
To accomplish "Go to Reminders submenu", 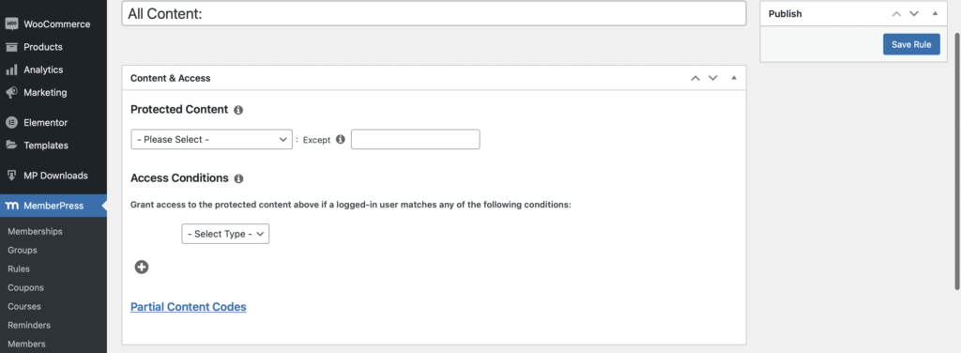I will click(29, 325).
